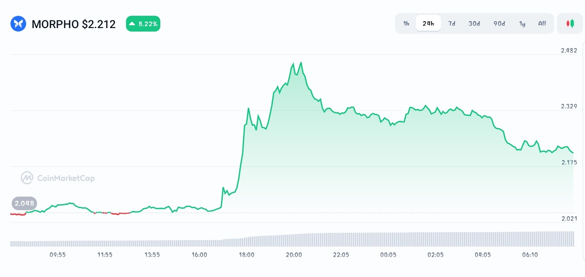This screenshot has width=585, height=277.
Task: Click the 18:00 volume bars on the chart
Action: (247, 242)
